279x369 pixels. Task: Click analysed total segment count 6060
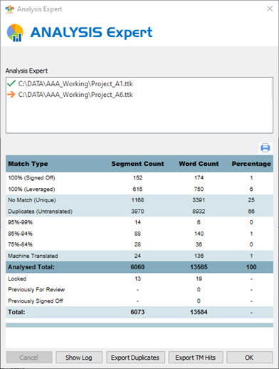(x=137, y=267)
